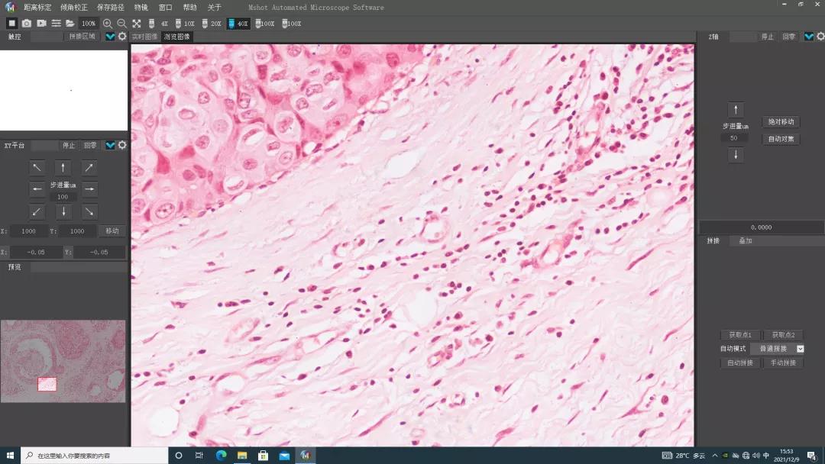Click the 移动 move button
The width and height of the screenshot is (825, 464).
(x=112, y=230)
